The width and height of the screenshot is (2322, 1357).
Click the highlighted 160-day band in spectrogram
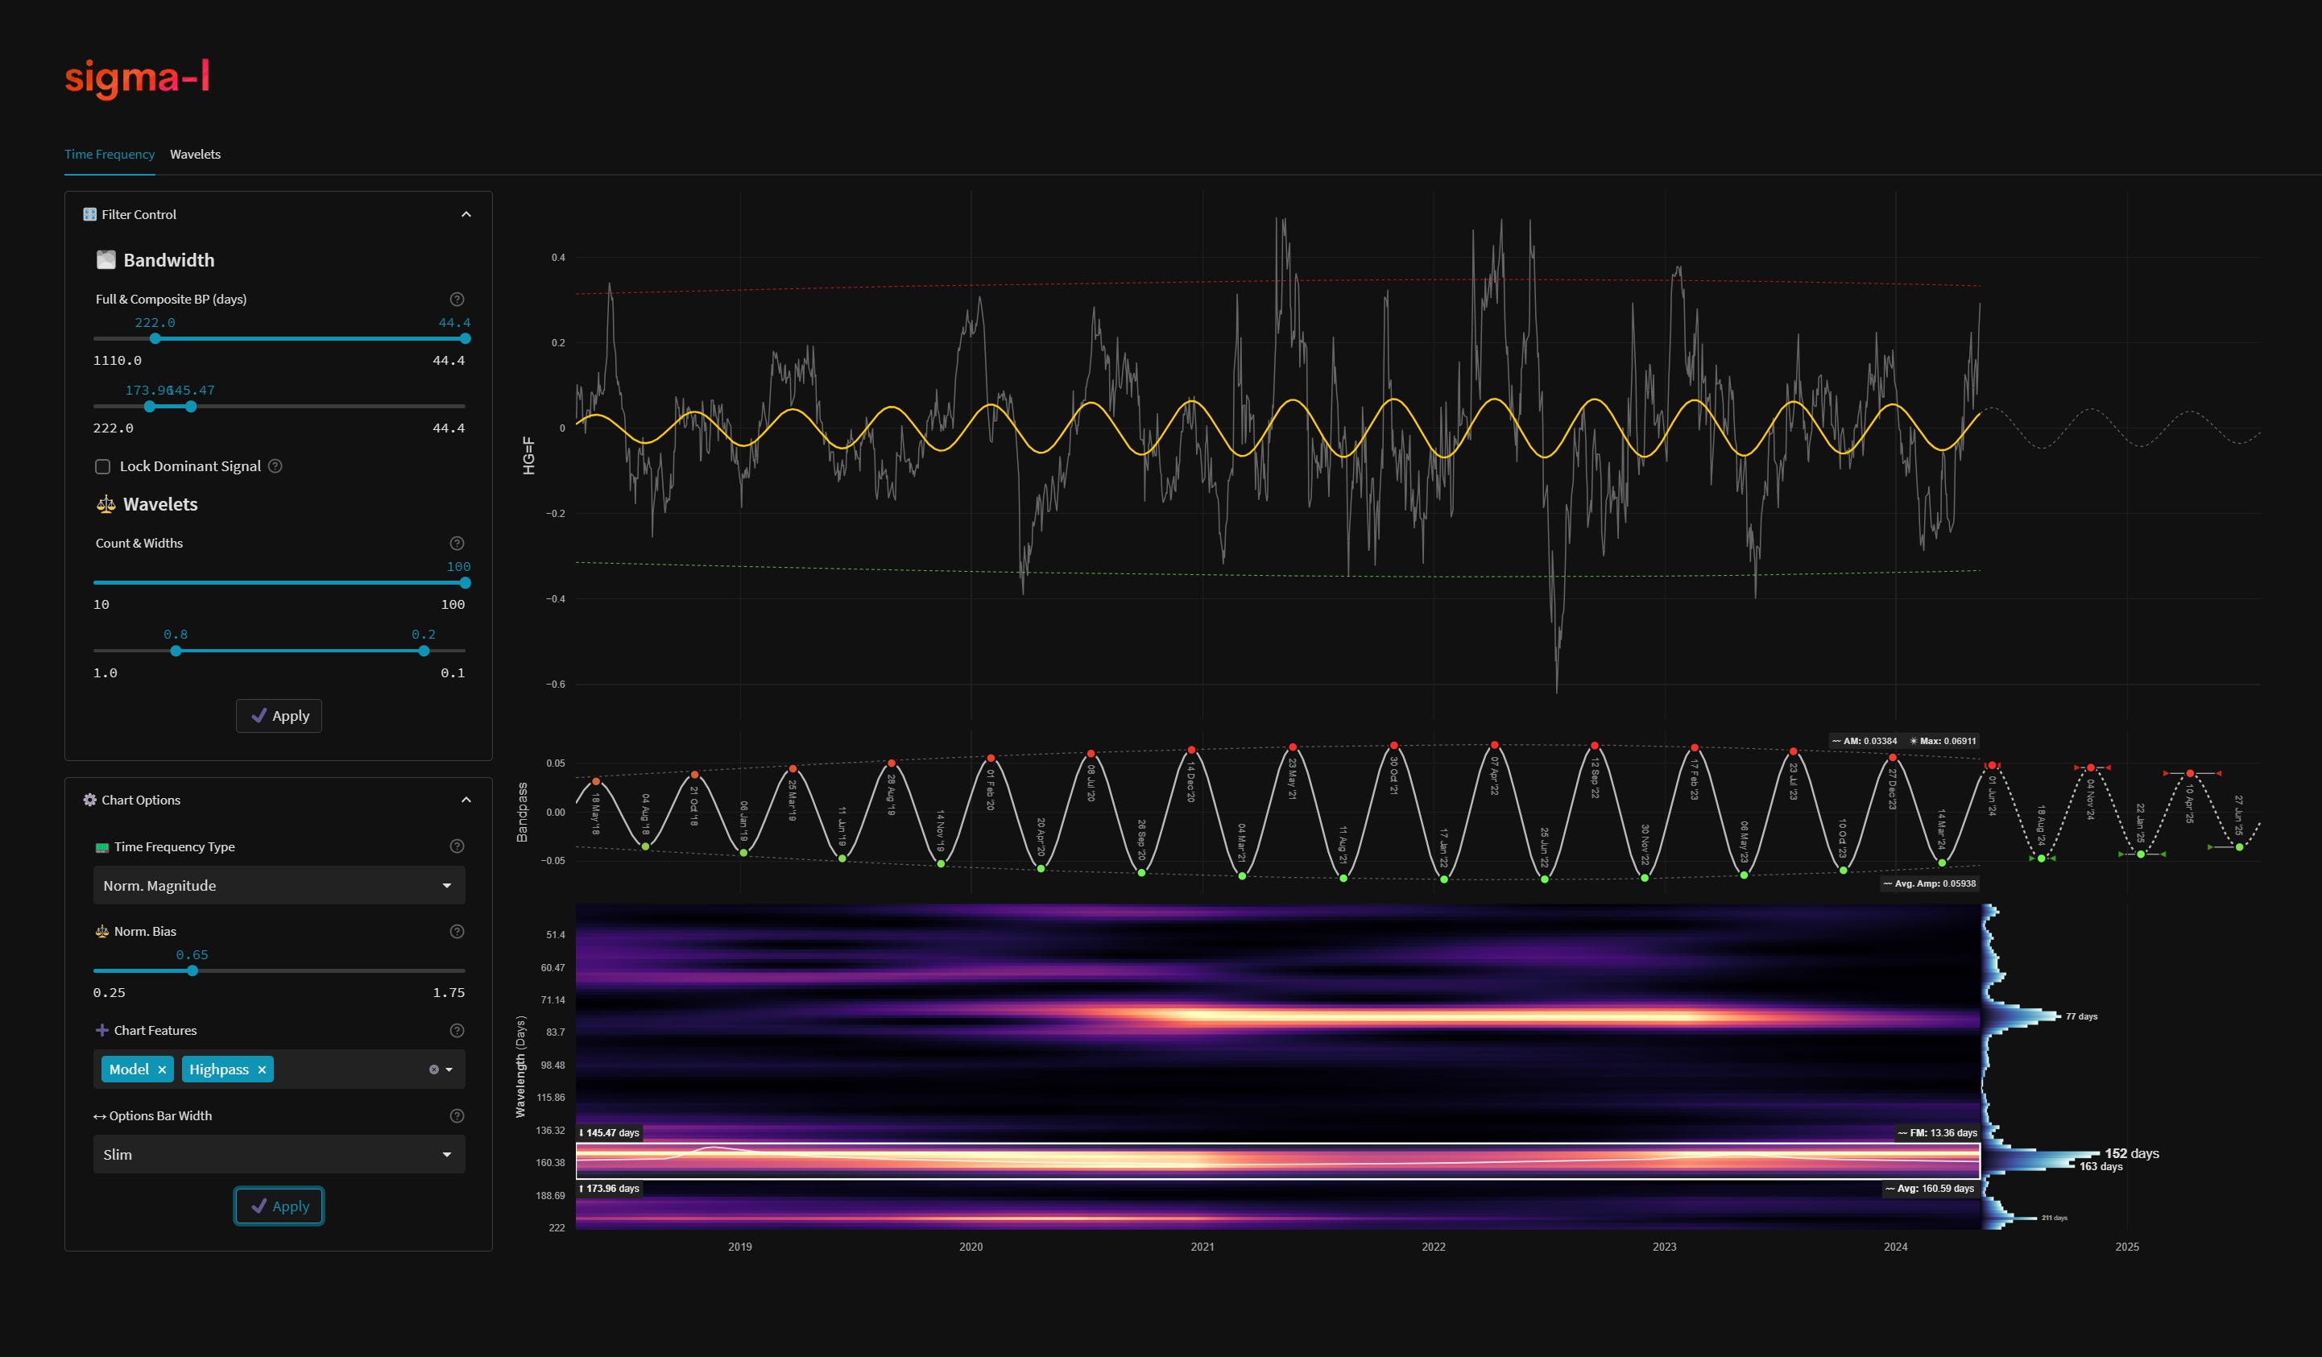[1278, 1160]
